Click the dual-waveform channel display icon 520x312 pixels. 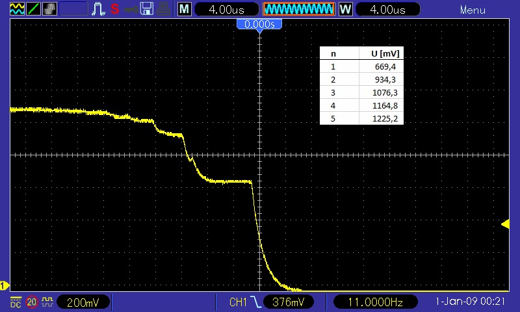[x=17, y=9]
